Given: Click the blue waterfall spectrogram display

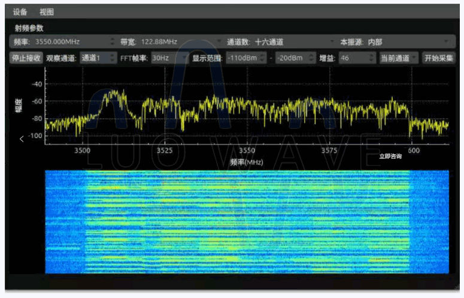Looking at the screenshot, I should coord(247,222).
